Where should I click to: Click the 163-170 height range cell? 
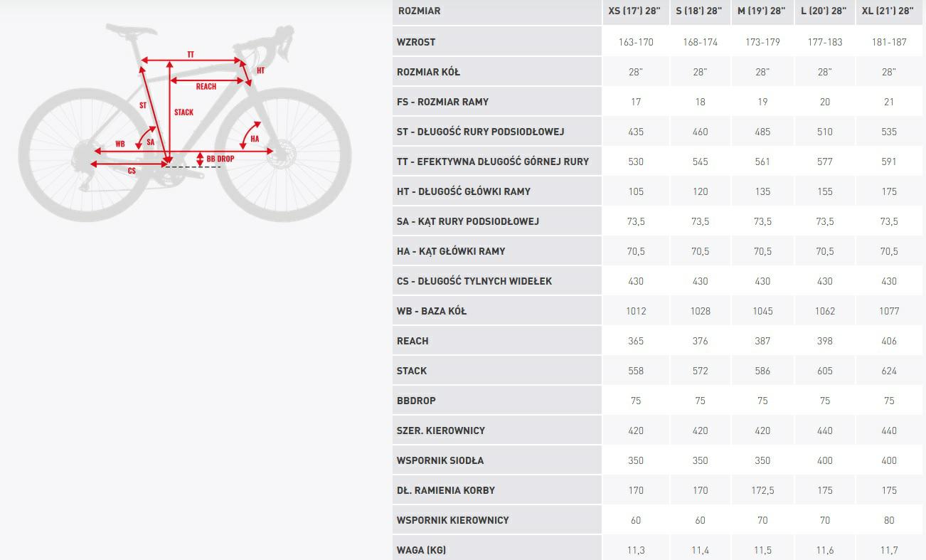636,42
